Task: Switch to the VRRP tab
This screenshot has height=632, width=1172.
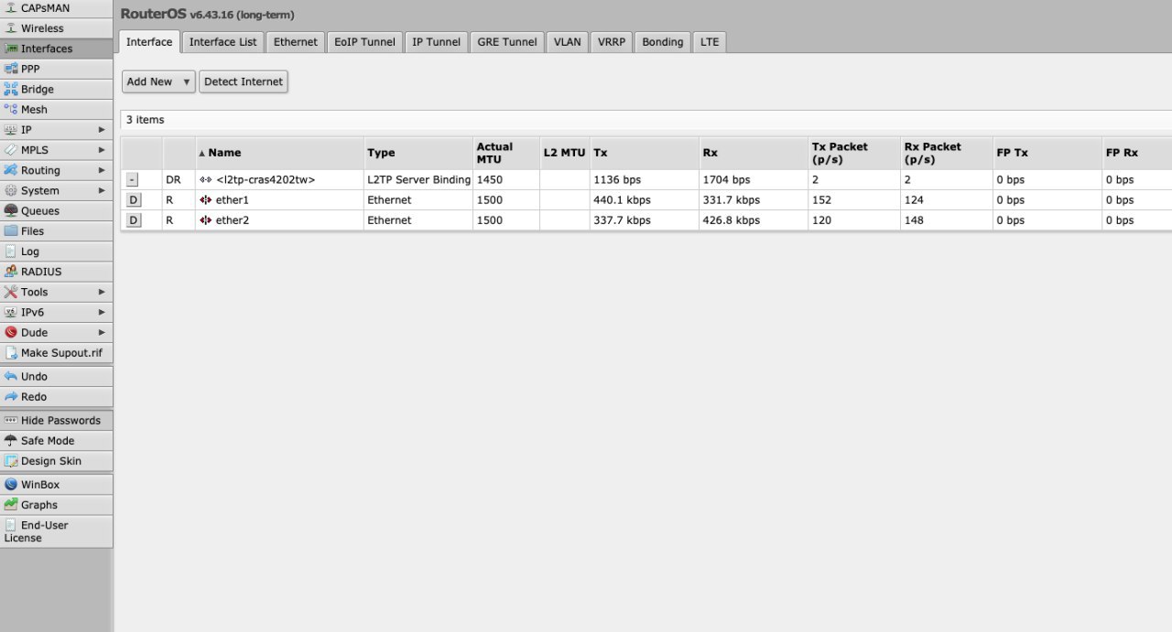Action: click(x=612, y=42)
